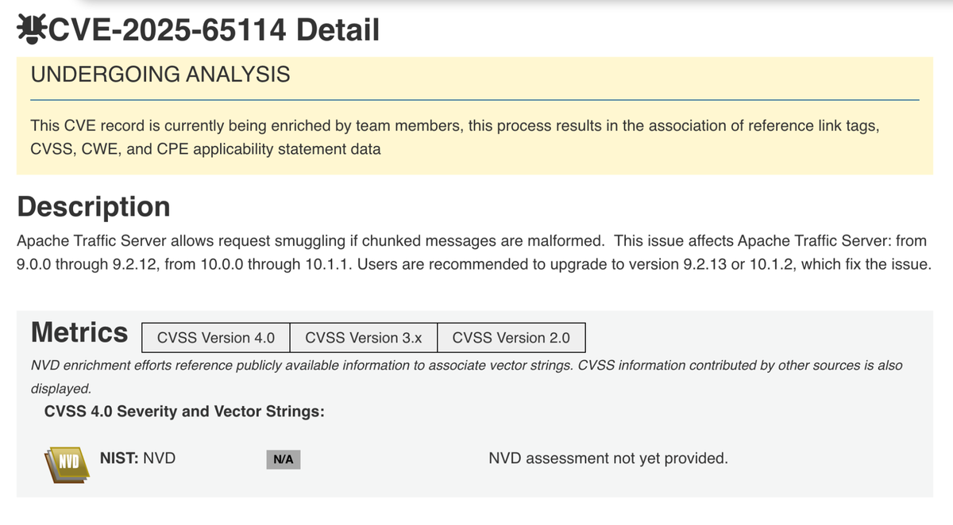This screenshot has width=953, height=525.
Task: Click the bug icon beside the CVE title
Action: 32,30
